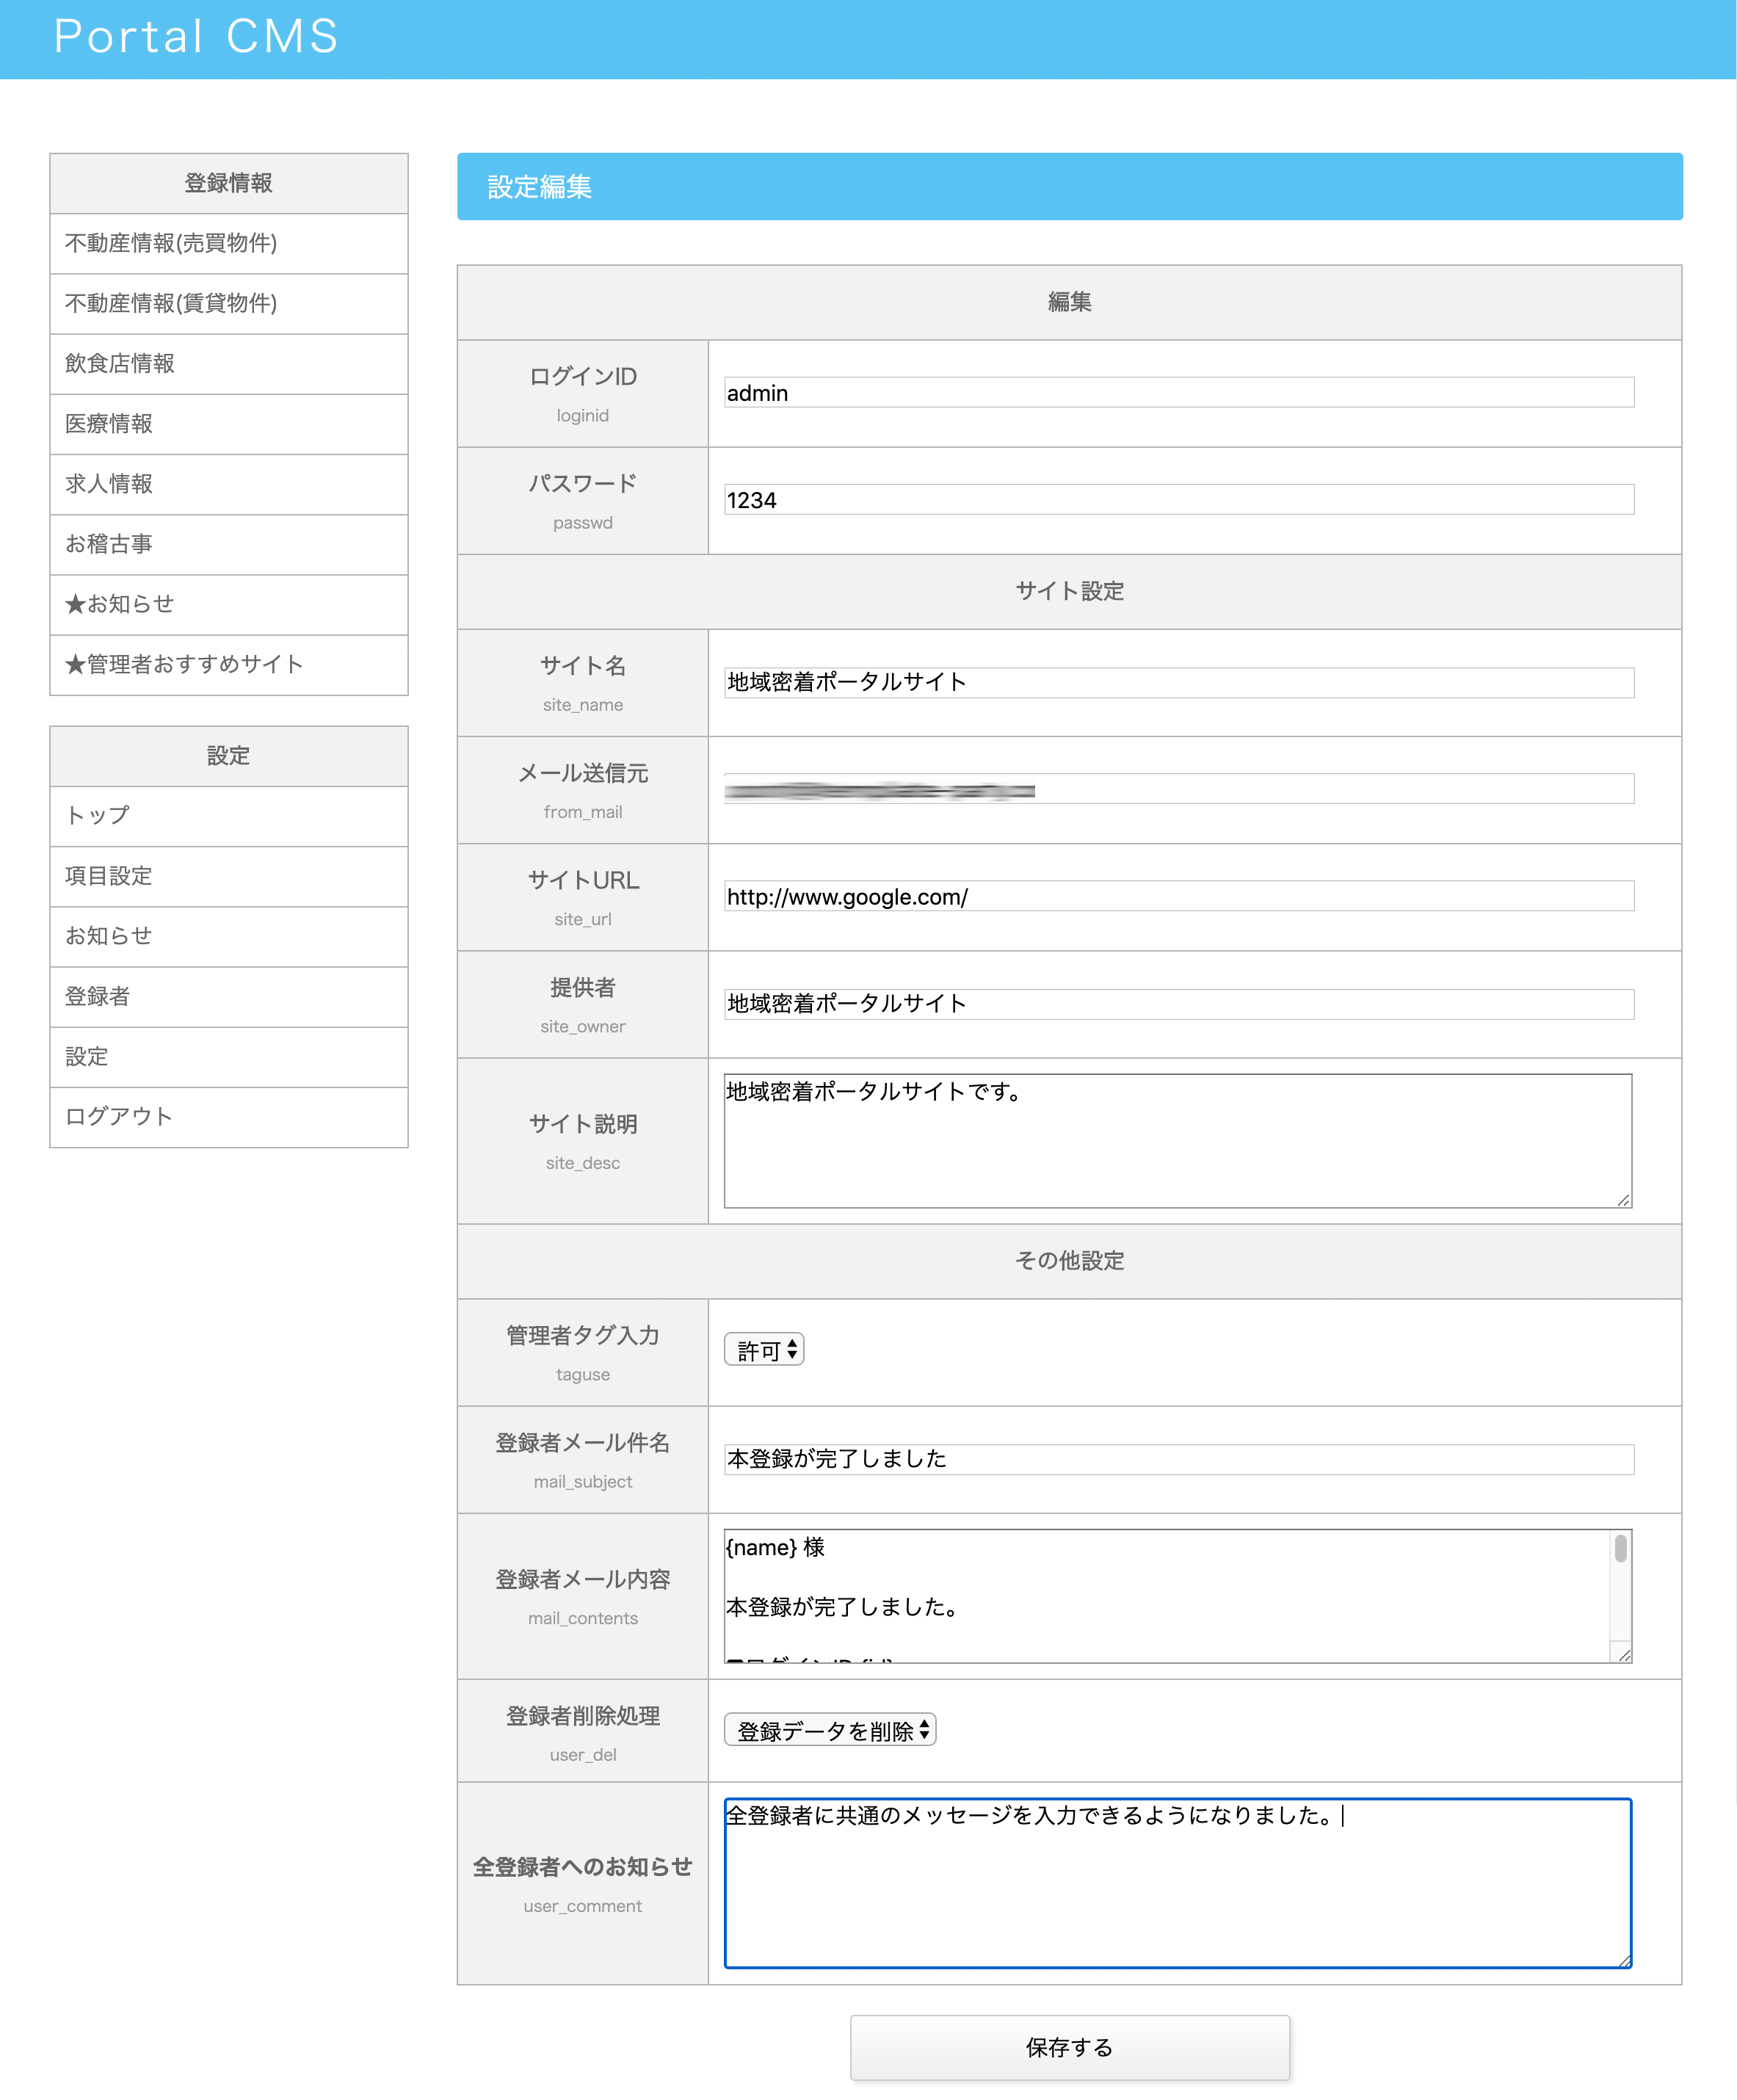Viewport: 1737px width, 2100px height.
Task: Click the user_comment field label
Action: click(583, 1906)
